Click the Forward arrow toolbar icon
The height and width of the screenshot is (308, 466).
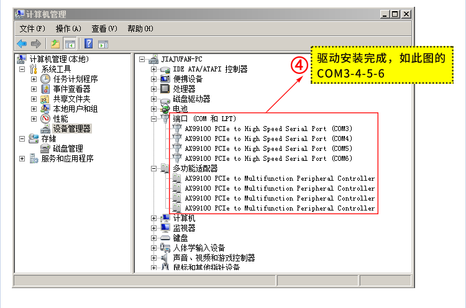[x=36, y=44]
